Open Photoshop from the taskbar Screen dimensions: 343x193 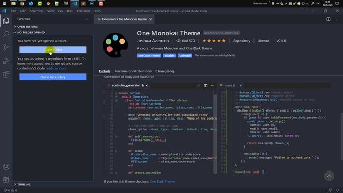click(x=92, y=4)
